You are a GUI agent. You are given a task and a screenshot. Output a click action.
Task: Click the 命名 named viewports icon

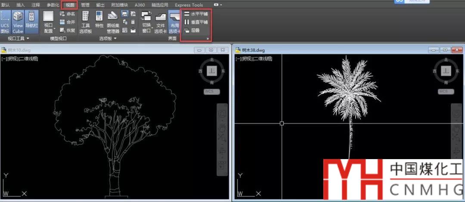tap(62, 14)
